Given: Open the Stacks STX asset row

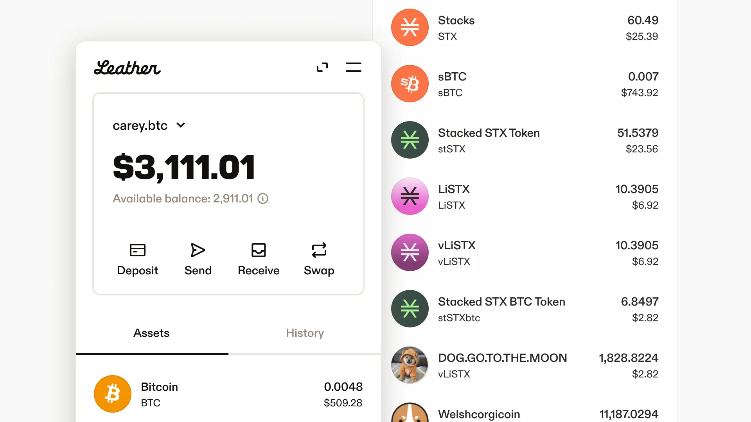Looking at the screenshot, I should 524,28.
